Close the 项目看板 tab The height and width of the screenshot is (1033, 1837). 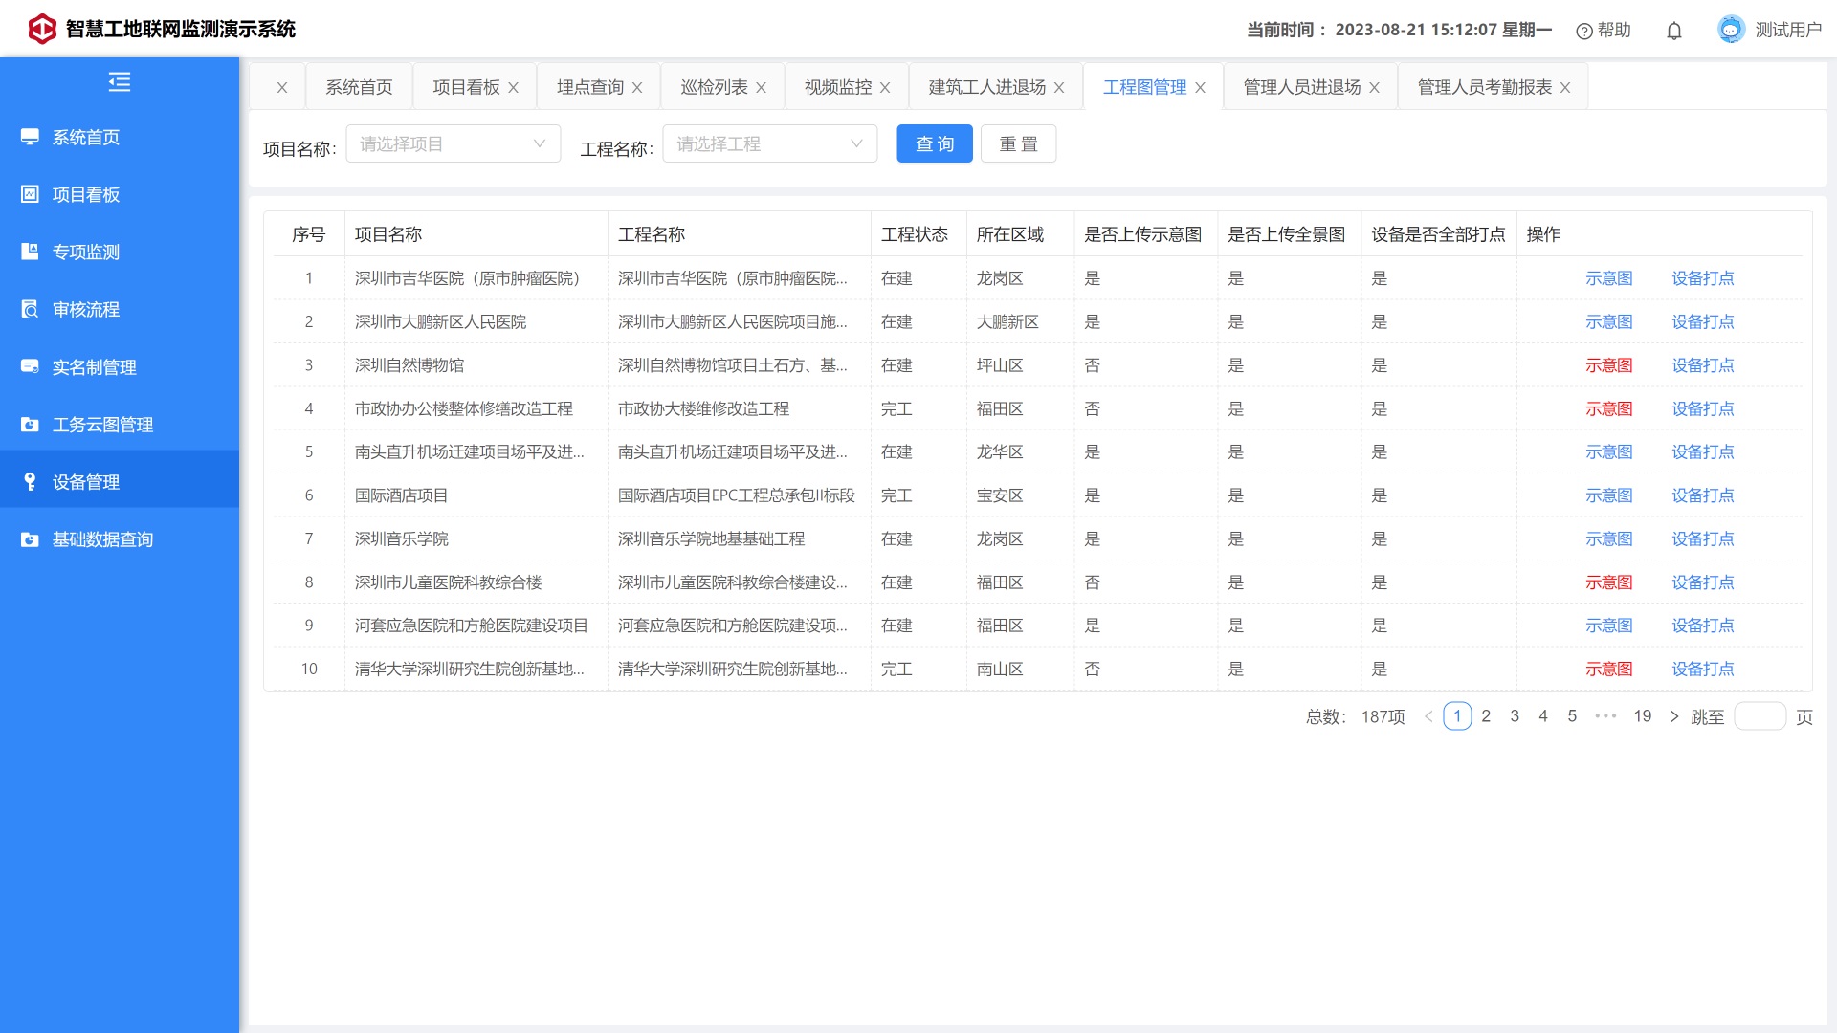514,87
